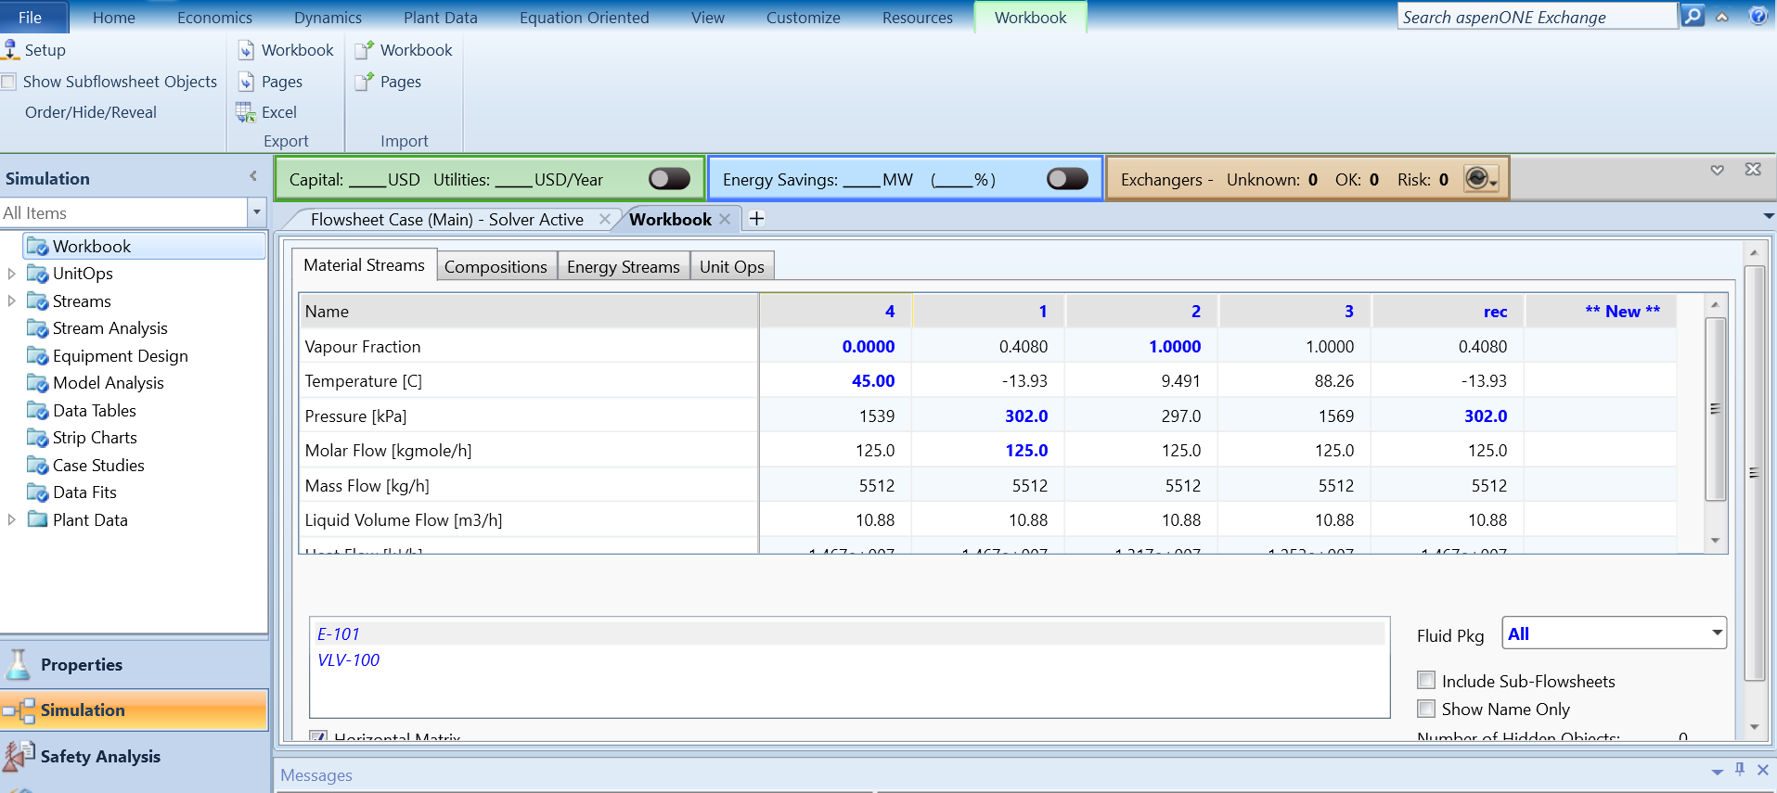The image size is (1777, 793).
Task: Click Order/Hide/Reveal button
Action: [91, 112]
